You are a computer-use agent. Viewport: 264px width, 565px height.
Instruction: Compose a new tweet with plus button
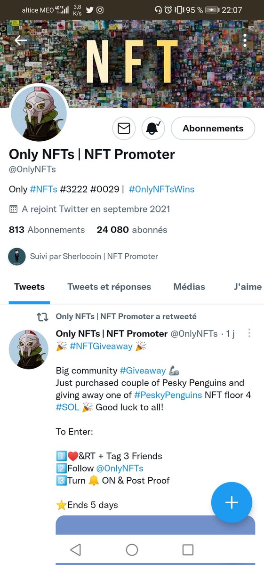tap(232, 502)
